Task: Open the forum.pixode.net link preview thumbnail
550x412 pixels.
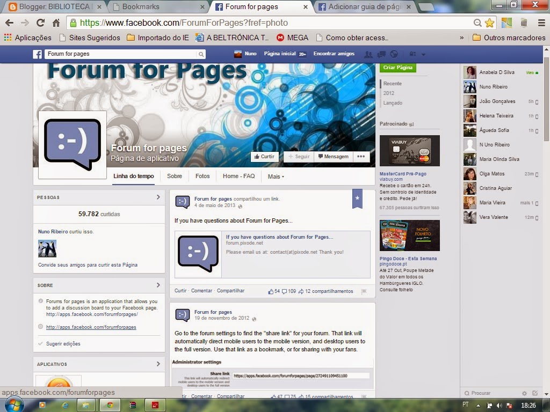Action: [198, 254]
